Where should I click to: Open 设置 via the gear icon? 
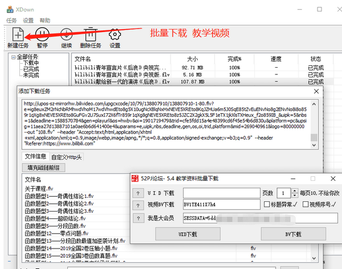[115, 34]
